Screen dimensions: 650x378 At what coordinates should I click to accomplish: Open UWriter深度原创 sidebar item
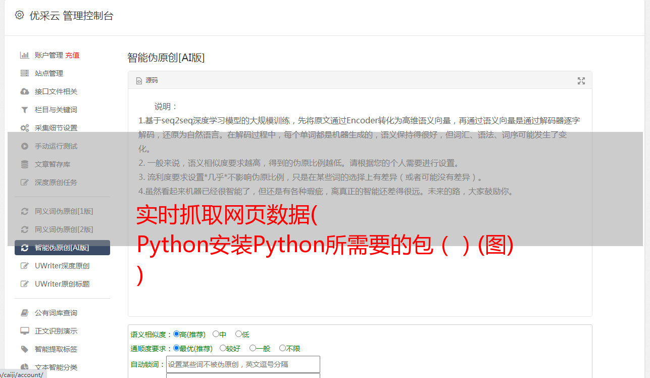[x=62, y=266]
